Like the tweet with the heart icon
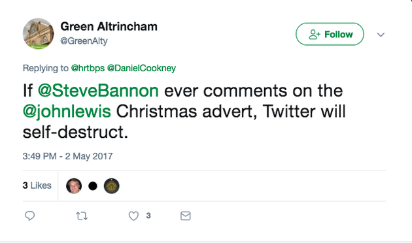412x243 pixels. coord(133,216)
